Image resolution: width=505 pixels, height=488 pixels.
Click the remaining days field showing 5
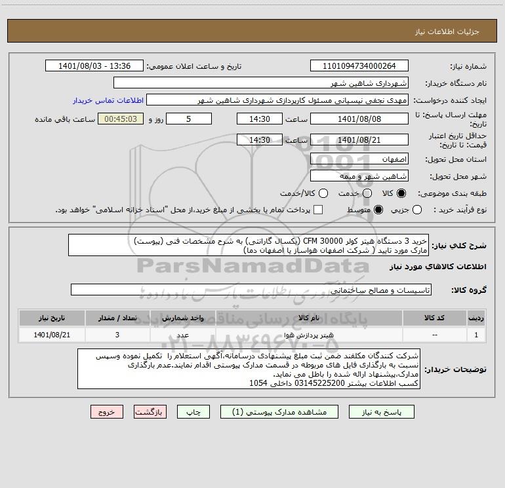coord(189,119)
